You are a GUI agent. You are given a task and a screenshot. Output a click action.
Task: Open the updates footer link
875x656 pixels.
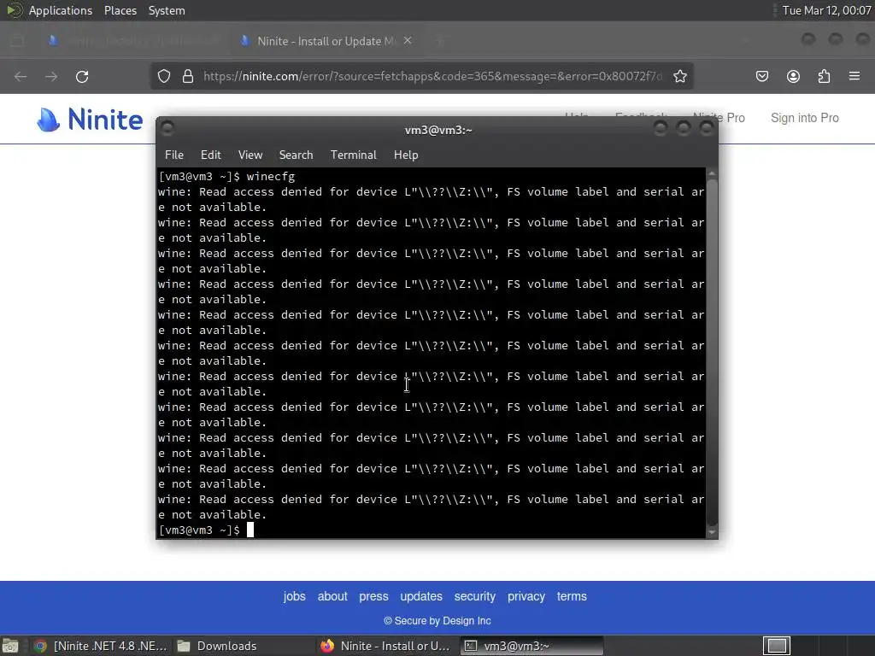coord(421,596)
